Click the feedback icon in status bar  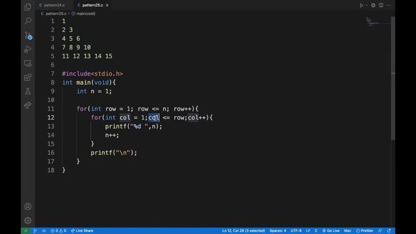click(x=380, y=231)
